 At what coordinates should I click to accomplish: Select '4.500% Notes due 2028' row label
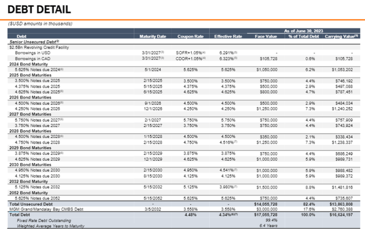pyautogui.click(x=39, y=137)
